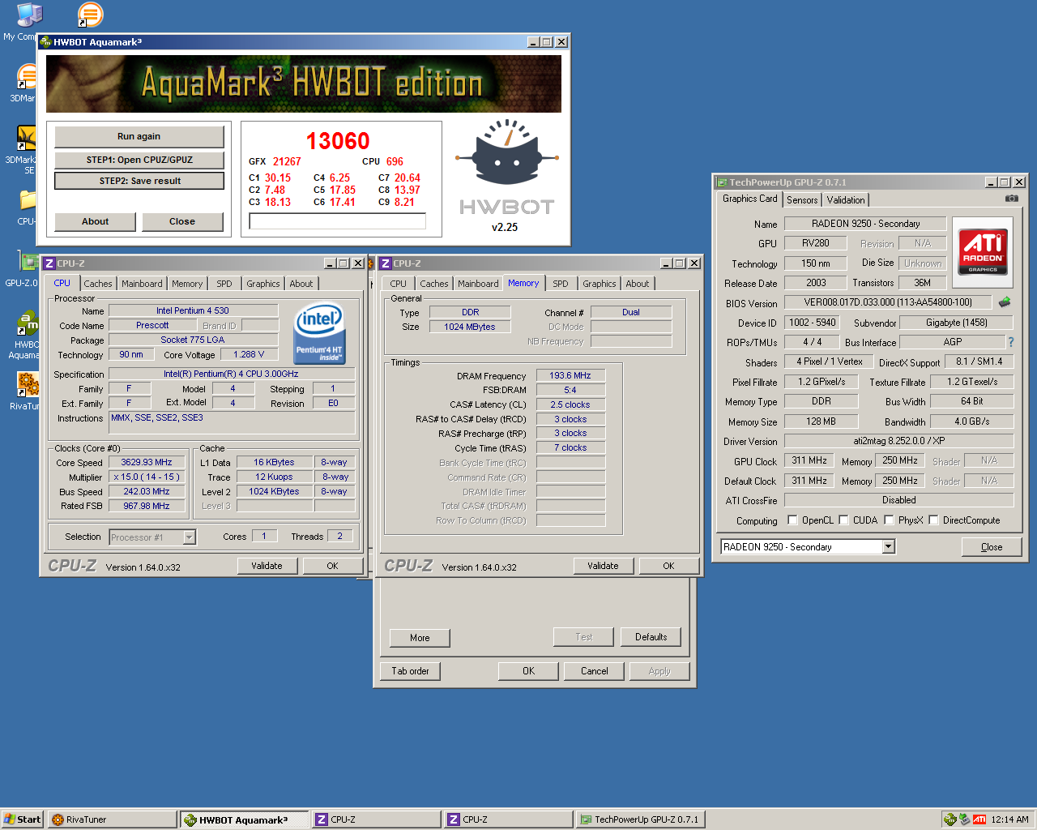Open My Computer desktop icon
This screenshot has height=830, width=1037.
(x=29, y=14)
